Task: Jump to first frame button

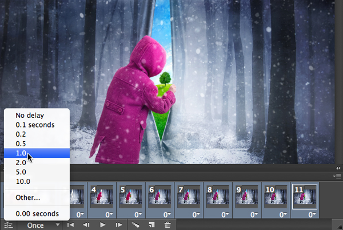Action: click(x=70, y=224)
